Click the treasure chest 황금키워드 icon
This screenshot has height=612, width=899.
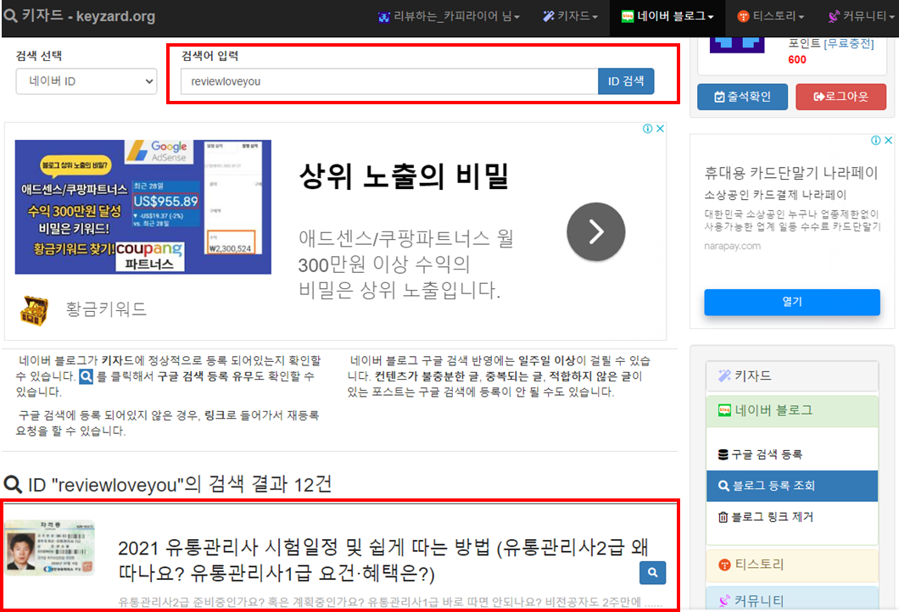(34, 310)
